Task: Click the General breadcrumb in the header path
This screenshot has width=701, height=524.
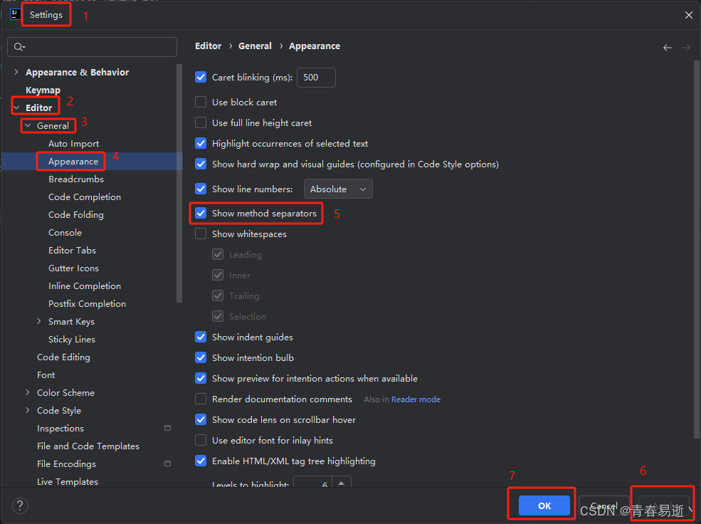Action: click(x=255, y=46)
